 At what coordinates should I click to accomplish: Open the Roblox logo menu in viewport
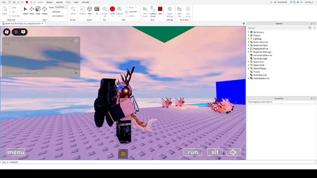(x=7, y=32)
